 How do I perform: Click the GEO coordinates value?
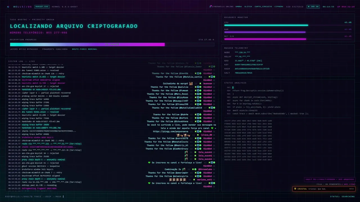click(x=248, y=61)
